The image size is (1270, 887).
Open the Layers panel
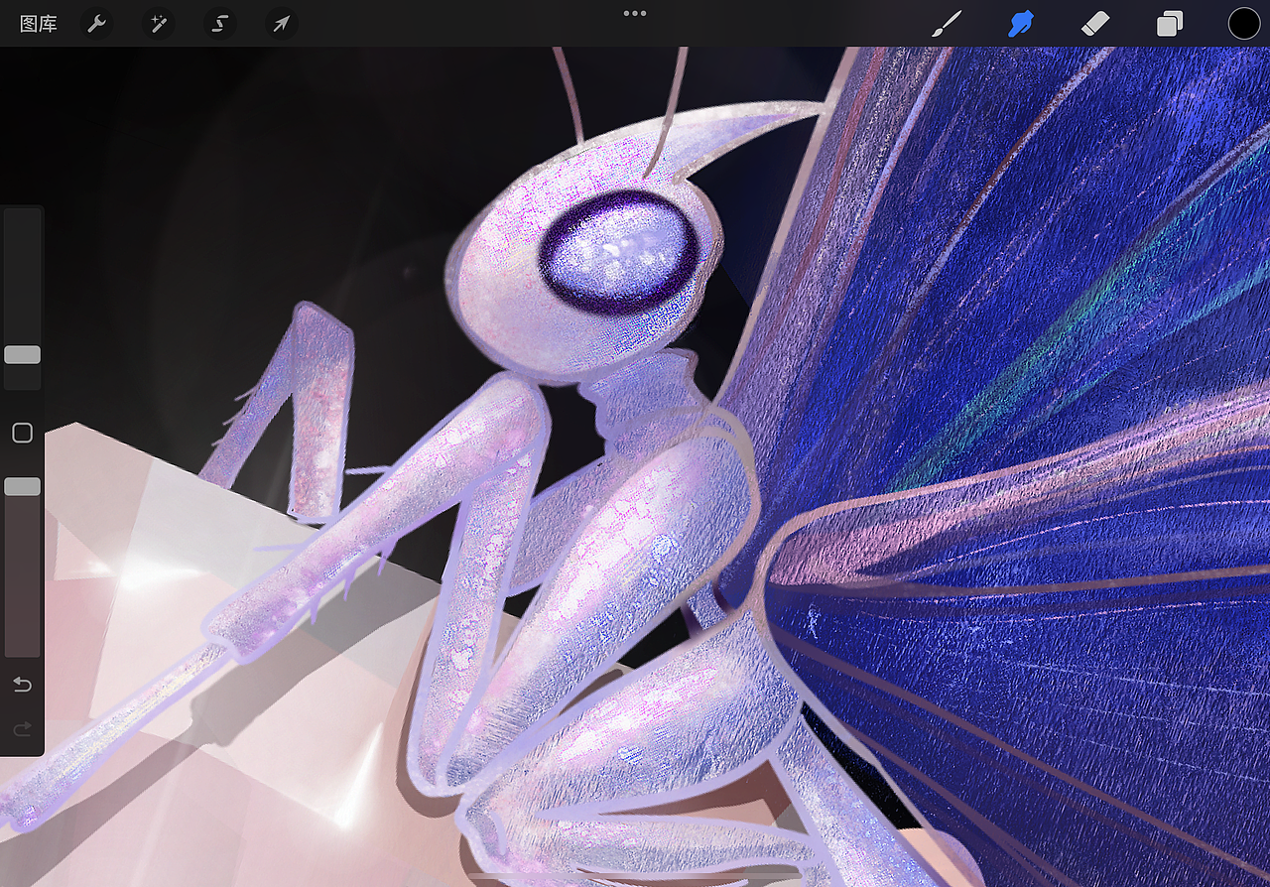click(1170, 24)
